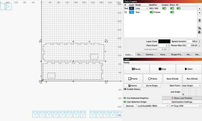Viewport: 202px width, 121px height.
Task: Click the Speed (mm/m) value field
Action: tap(193, 42)
